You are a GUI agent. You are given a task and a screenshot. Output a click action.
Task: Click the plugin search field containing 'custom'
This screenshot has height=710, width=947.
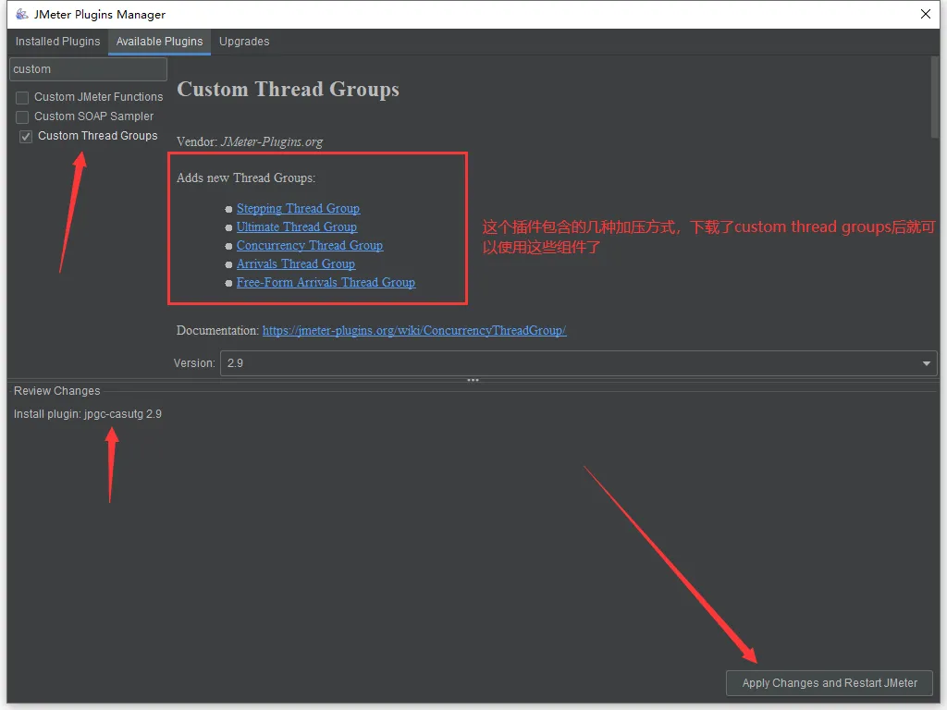point(88,69)
